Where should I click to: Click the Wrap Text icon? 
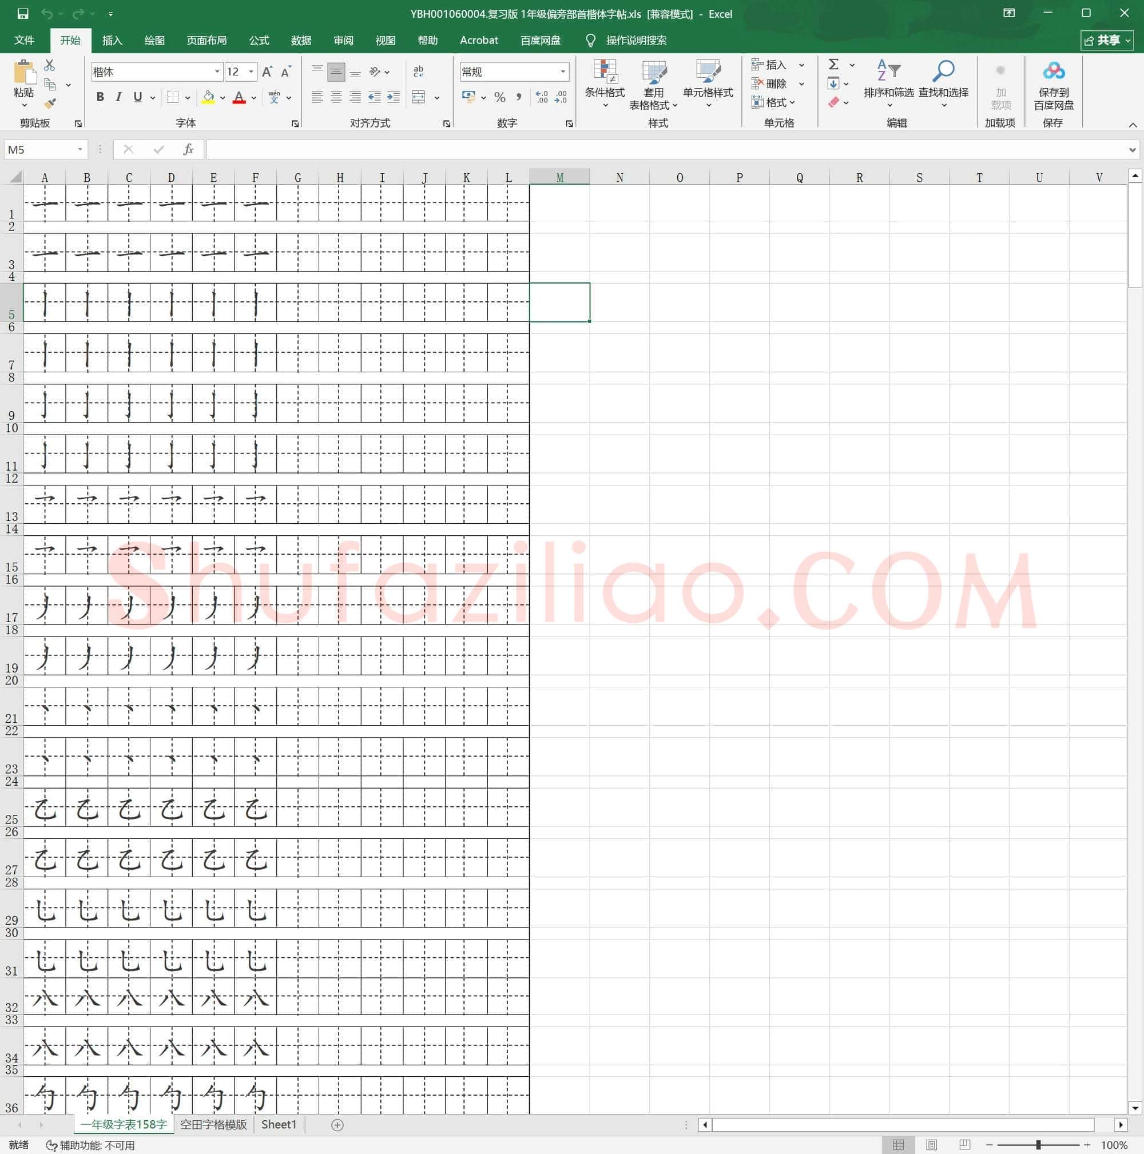tap(418, 71)
